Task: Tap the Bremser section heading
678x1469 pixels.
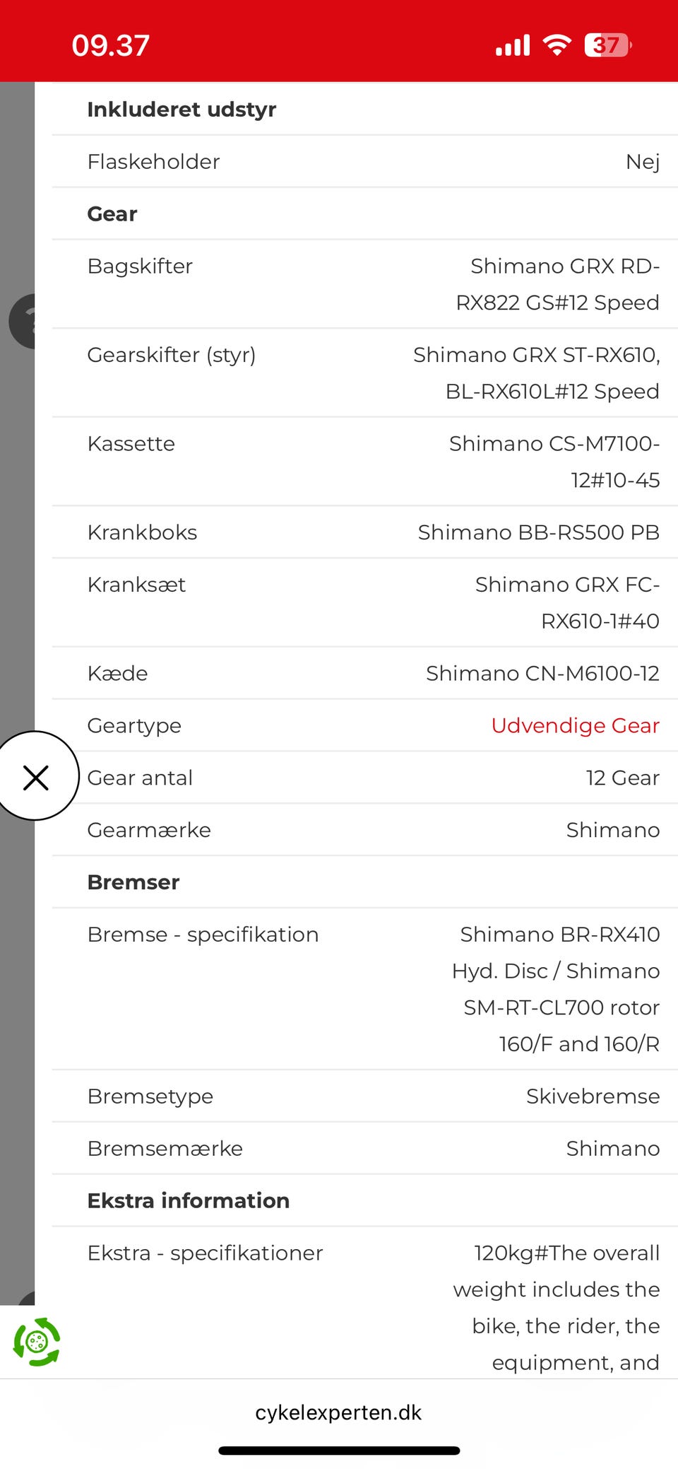Action: [x=133, y=882]
